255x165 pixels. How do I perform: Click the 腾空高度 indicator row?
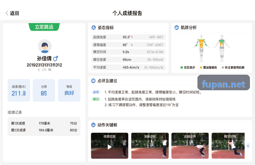coord(128,60)
